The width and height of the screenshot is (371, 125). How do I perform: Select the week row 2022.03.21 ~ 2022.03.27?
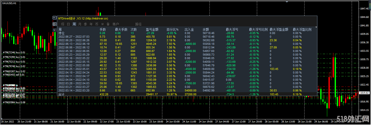tap(187, 87)
